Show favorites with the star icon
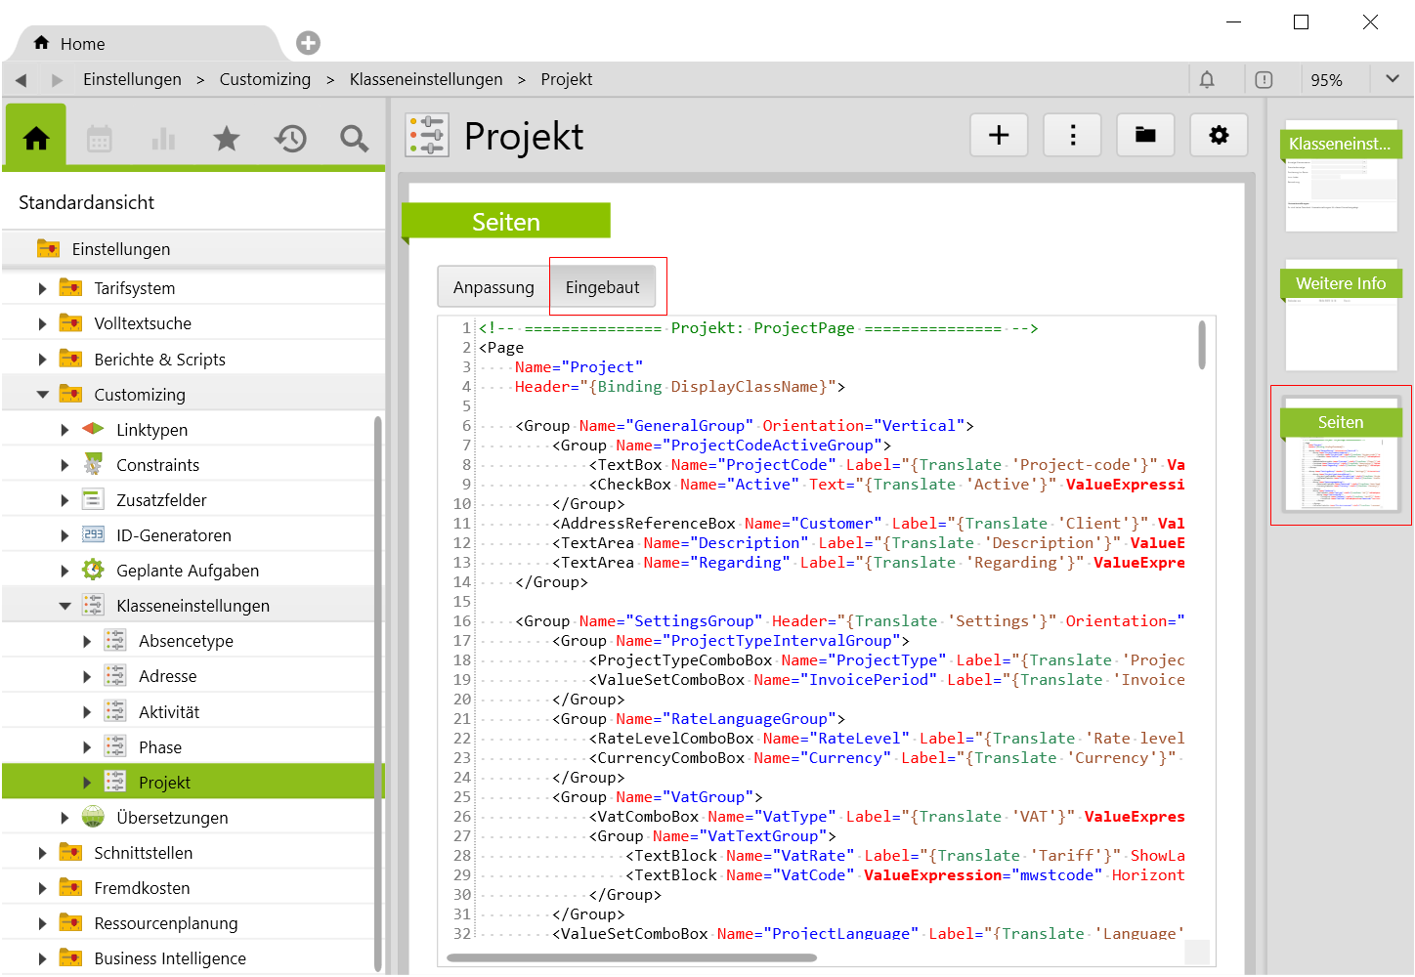 click(x=227, y=139)
